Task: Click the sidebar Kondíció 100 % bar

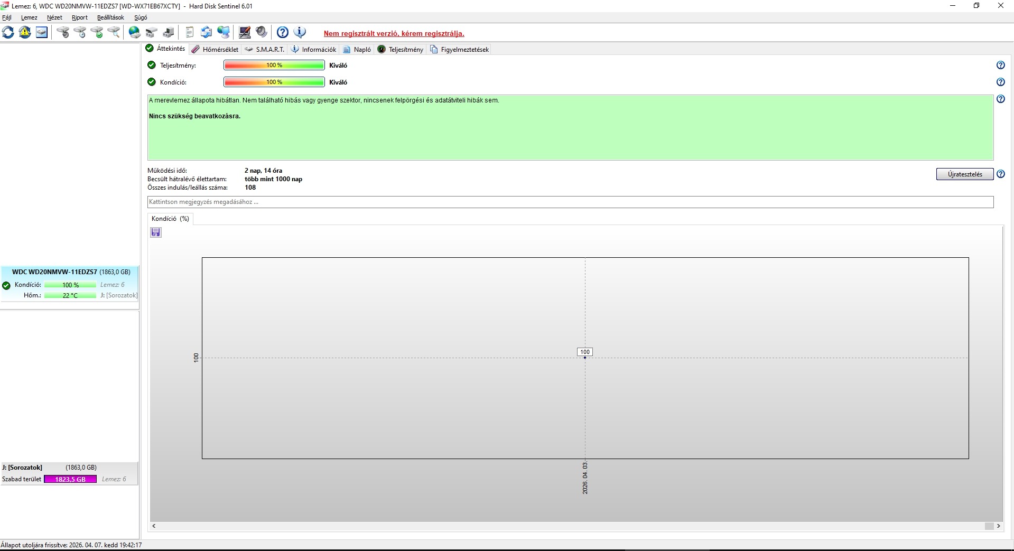Action: click(x=70, y=285)
